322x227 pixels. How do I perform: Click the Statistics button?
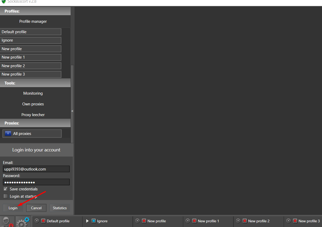60,208
